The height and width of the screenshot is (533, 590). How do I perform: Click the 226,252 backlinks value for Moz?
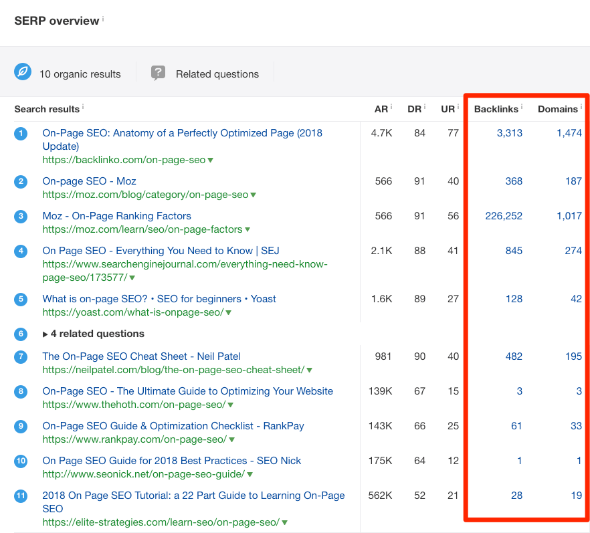coord(503,216)
